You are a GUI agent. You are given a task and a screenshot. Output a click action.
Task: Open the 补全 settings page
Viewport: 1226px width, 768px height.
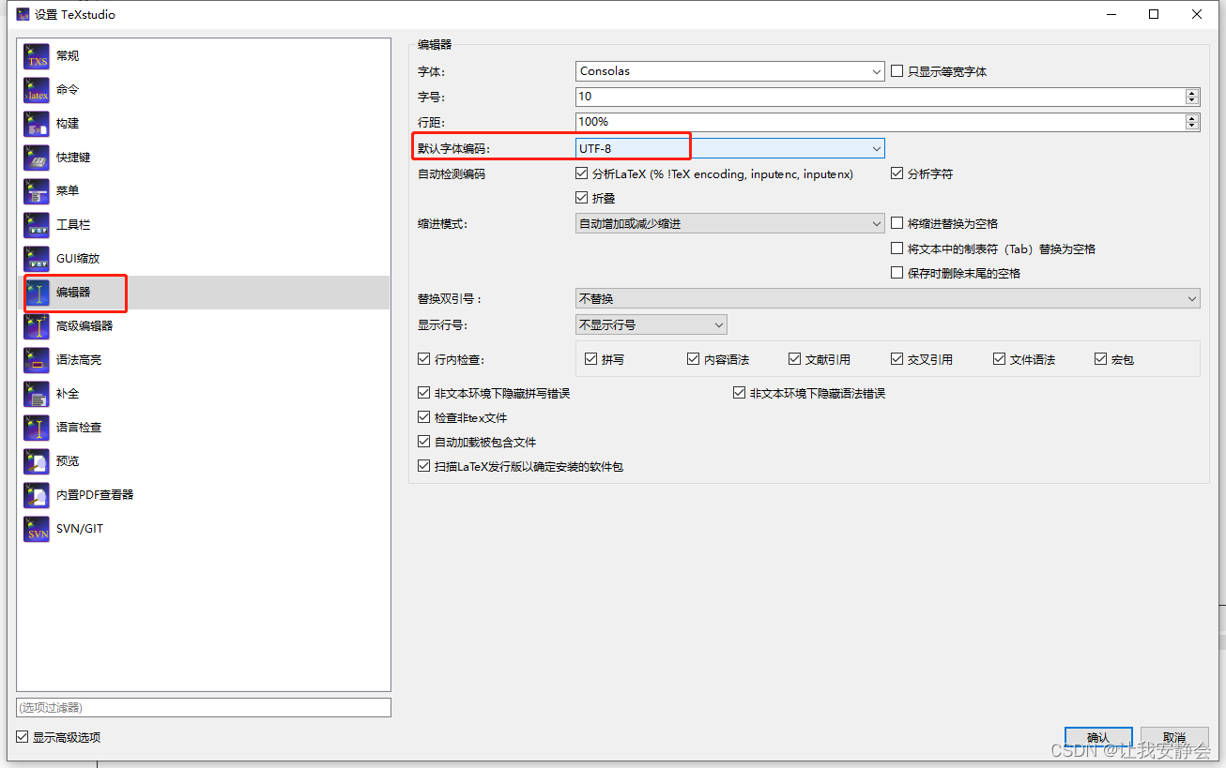[204, 394]
